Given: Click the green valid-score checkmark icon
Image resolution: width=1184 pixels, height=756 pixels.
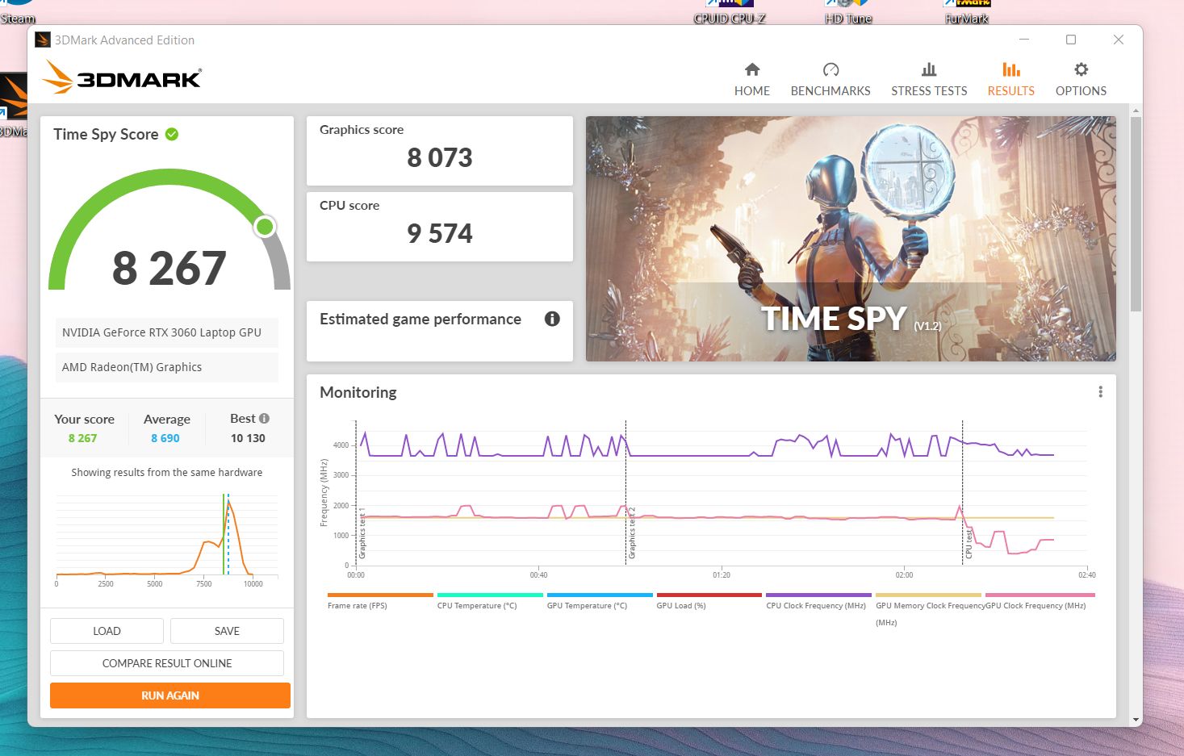Looking at the screenshot, I should point(172,134).
